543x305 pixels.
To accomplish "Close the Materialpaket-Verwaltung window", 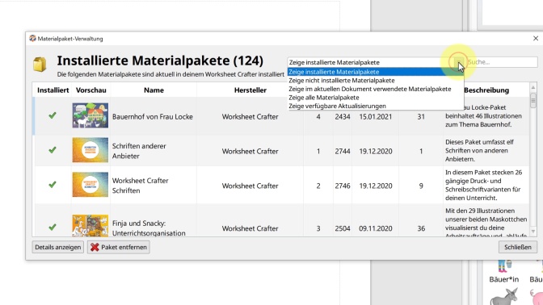I will pos(536,39).
